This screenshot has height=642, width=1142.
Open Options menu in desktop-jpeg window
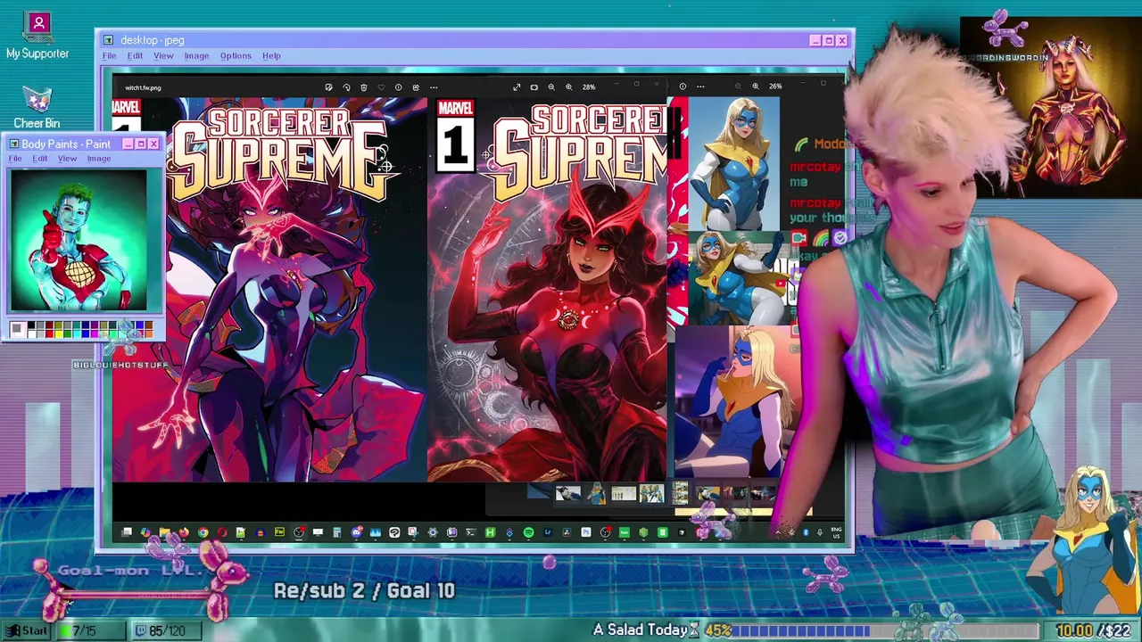(236, 55)
